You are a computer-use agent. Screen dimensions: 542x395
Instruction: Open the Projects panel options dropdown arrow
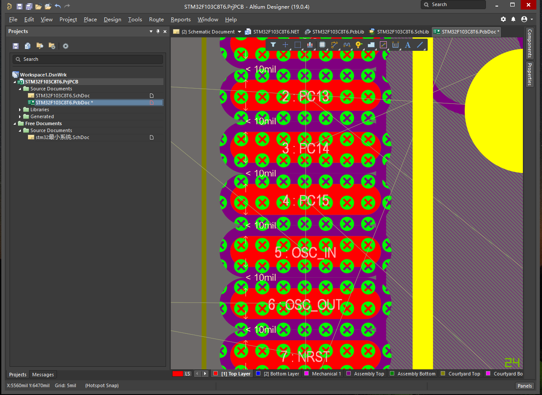[151, 31]
